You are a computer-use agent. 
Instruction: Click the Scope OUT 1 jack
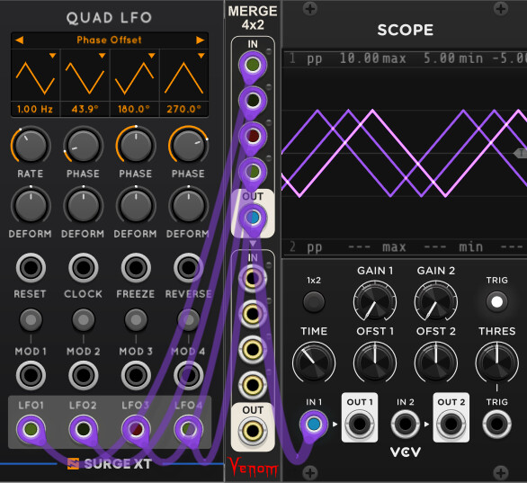tap(360, 424)
